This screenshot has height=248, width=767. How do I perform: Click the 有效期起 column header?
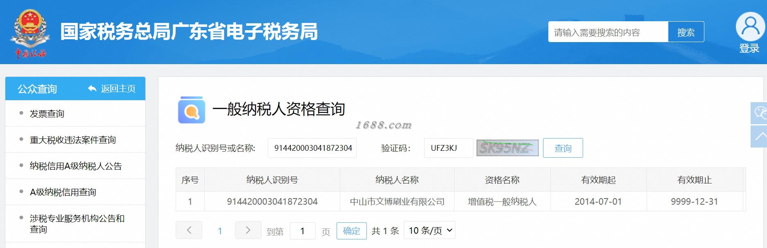click(599, 180)
